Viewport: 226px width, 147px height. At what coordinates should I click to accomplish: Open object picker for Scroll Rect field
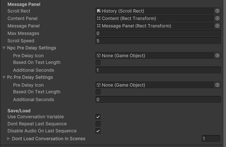click(x=217, y=11)
